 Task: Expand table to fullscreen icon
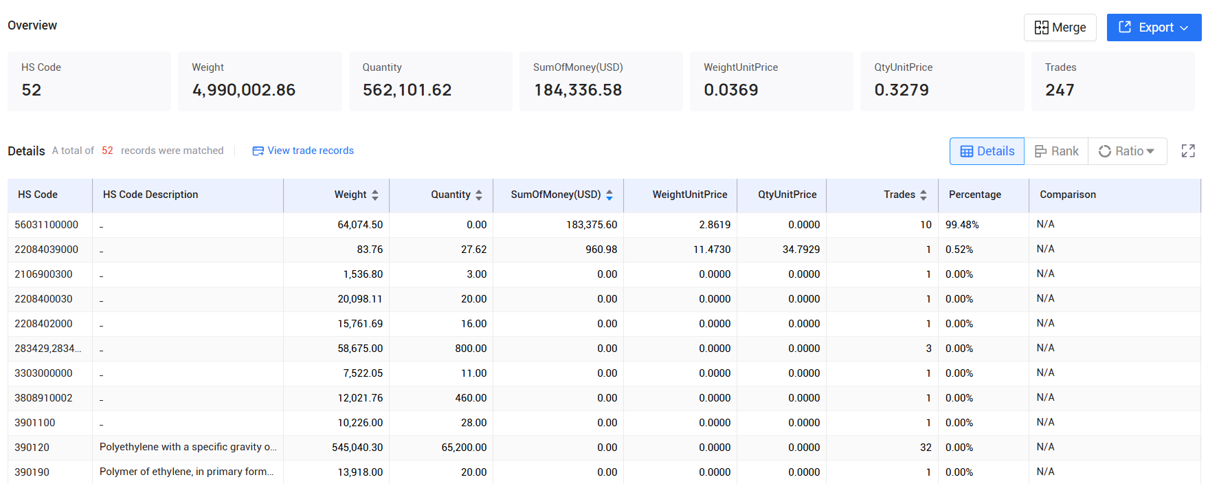(x=1188, y=151)
